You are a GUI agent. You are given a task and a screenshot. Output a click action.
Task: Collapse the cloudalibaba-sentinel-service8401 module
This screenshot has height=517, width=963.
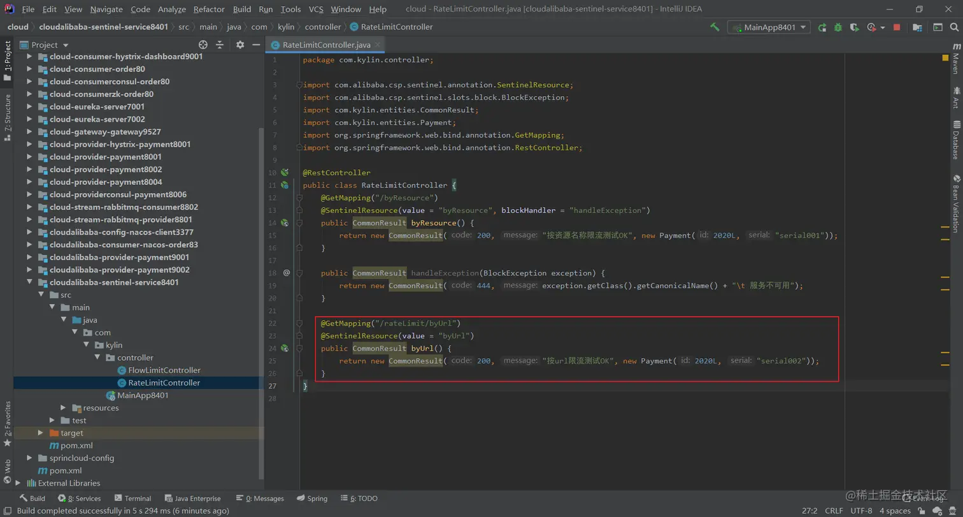(29, 282)
